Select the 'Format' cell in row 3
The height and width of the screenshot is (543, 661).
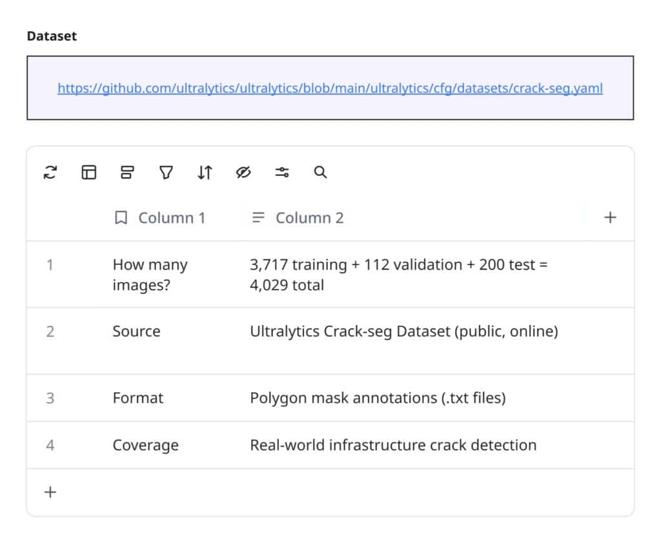click(138, 398)
